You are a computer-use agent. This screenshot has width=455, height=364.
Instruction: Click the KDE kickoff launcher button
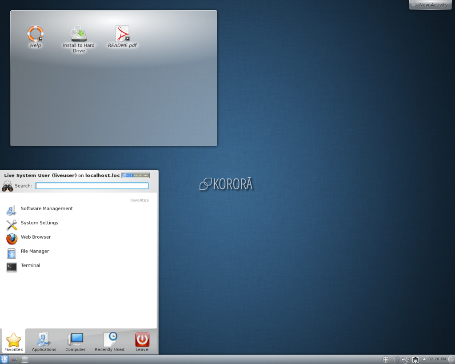(5, 360)
